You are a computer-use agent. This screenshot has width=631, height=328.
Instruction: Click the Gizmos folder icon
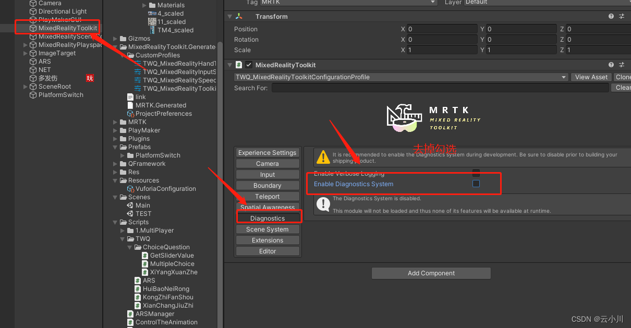pyautogui.click(x=123, y=39)
